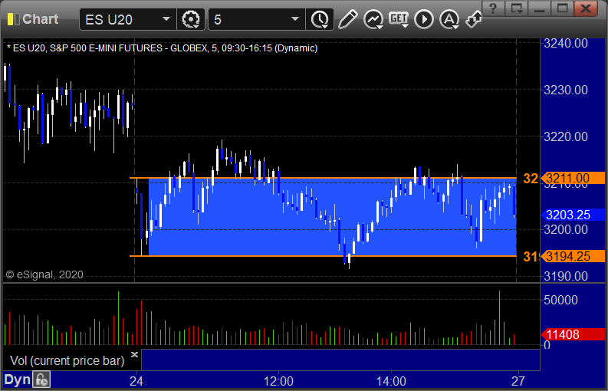608x391 pixels.
Task: Click the 3203.25 current price label
Action: point(573,215)
